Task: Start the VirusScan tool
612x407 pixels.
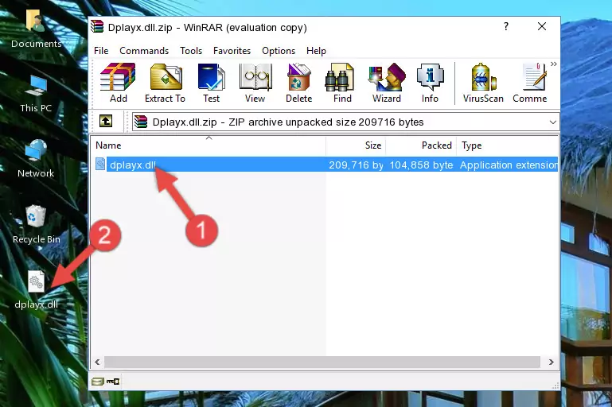Action: [x=483, y=83]
